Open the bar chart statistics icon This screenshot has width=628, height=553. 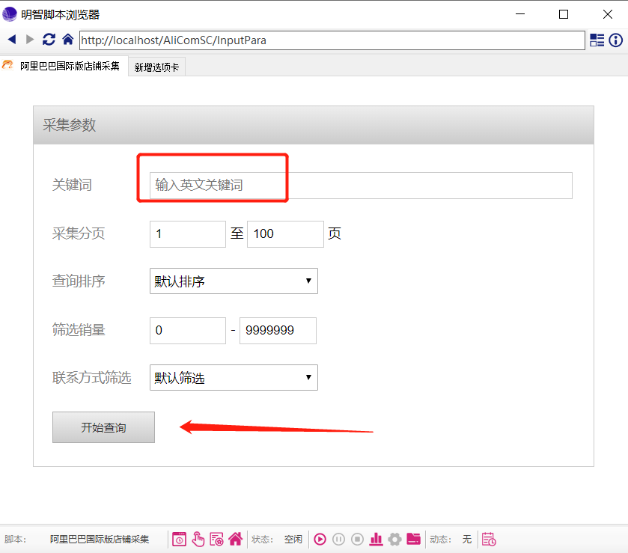376,539
